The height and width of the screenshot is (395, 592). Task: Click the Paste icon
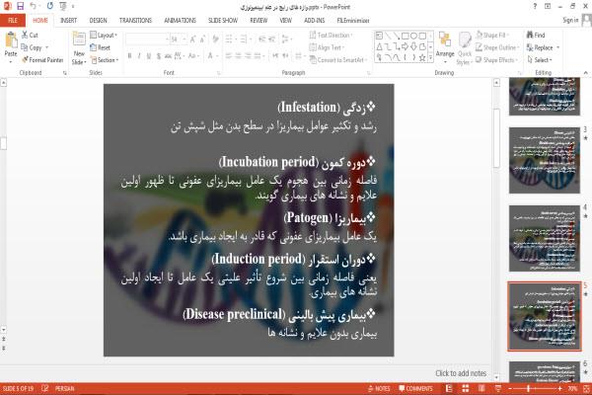[x=11, y=40]
